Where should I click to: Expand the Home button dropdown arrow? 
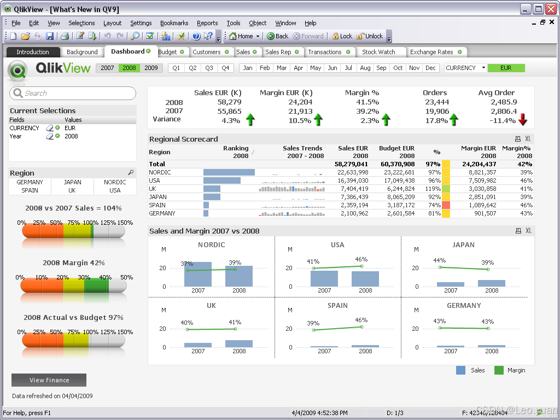pos(258,36)
